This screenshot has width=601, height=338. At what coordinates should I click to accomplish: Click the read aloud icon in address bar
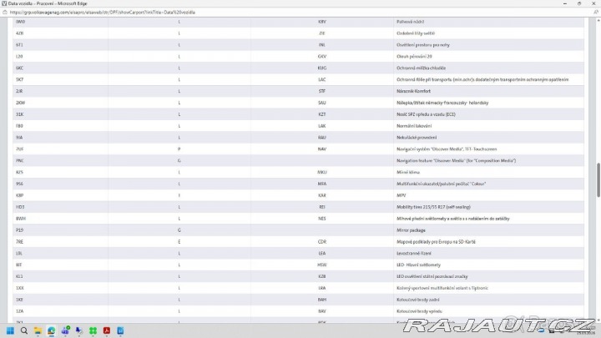583,13
